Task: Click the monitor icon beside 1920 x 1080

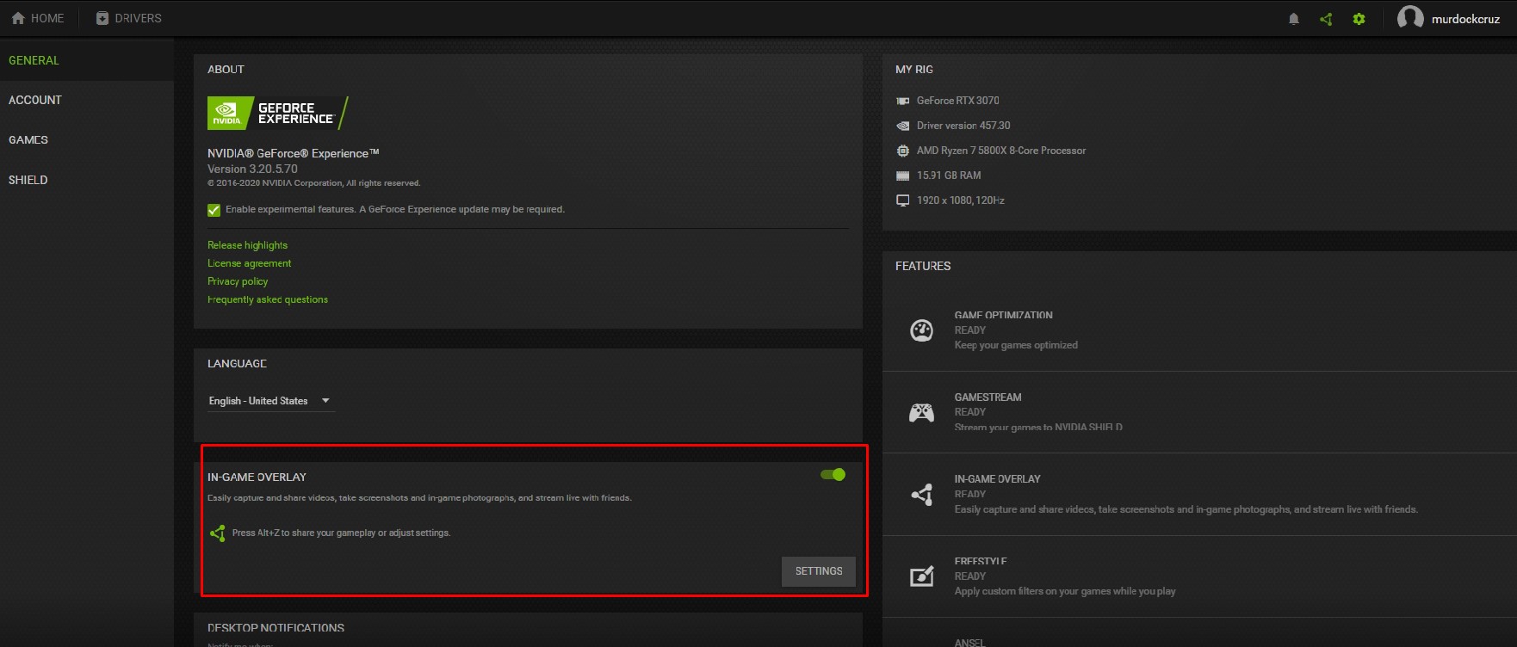Action: pyautogui.click(x=902, y=200)
